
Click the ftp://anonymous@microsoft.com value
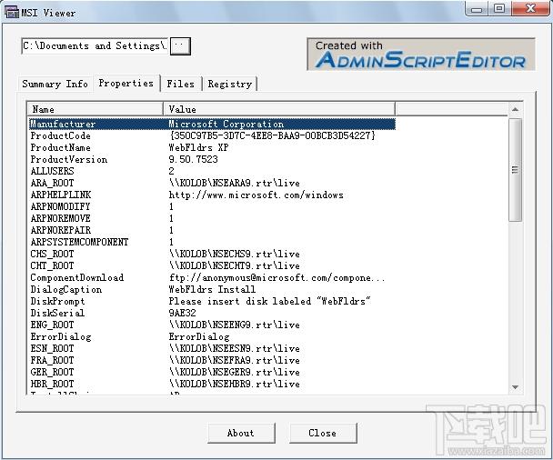point(276,278)
